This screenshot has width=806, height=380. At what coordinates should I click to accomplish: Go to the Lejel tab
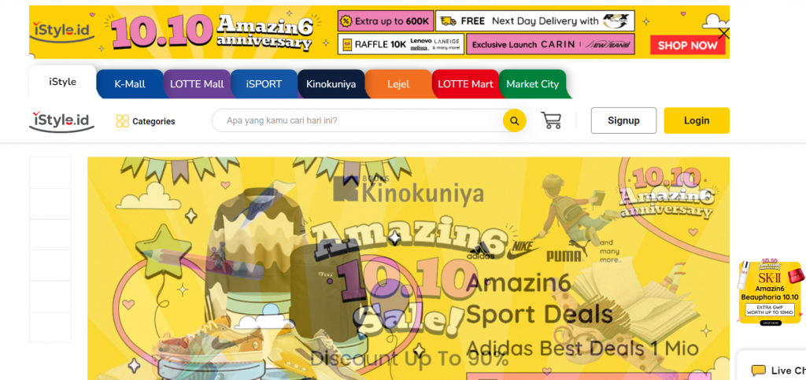coord(398,83)
